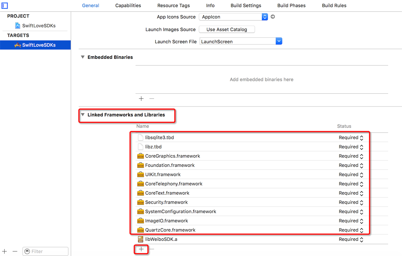
Task: Open the Resource Tags tab
Action: point(173,5)
